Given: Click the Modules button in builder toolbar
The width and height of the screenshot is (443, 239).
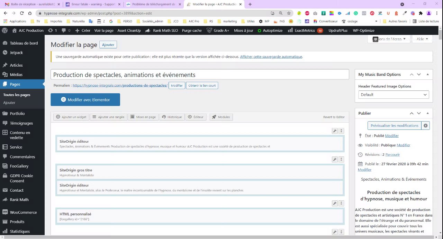Looking at the screenshot, I should click(221, 117).
